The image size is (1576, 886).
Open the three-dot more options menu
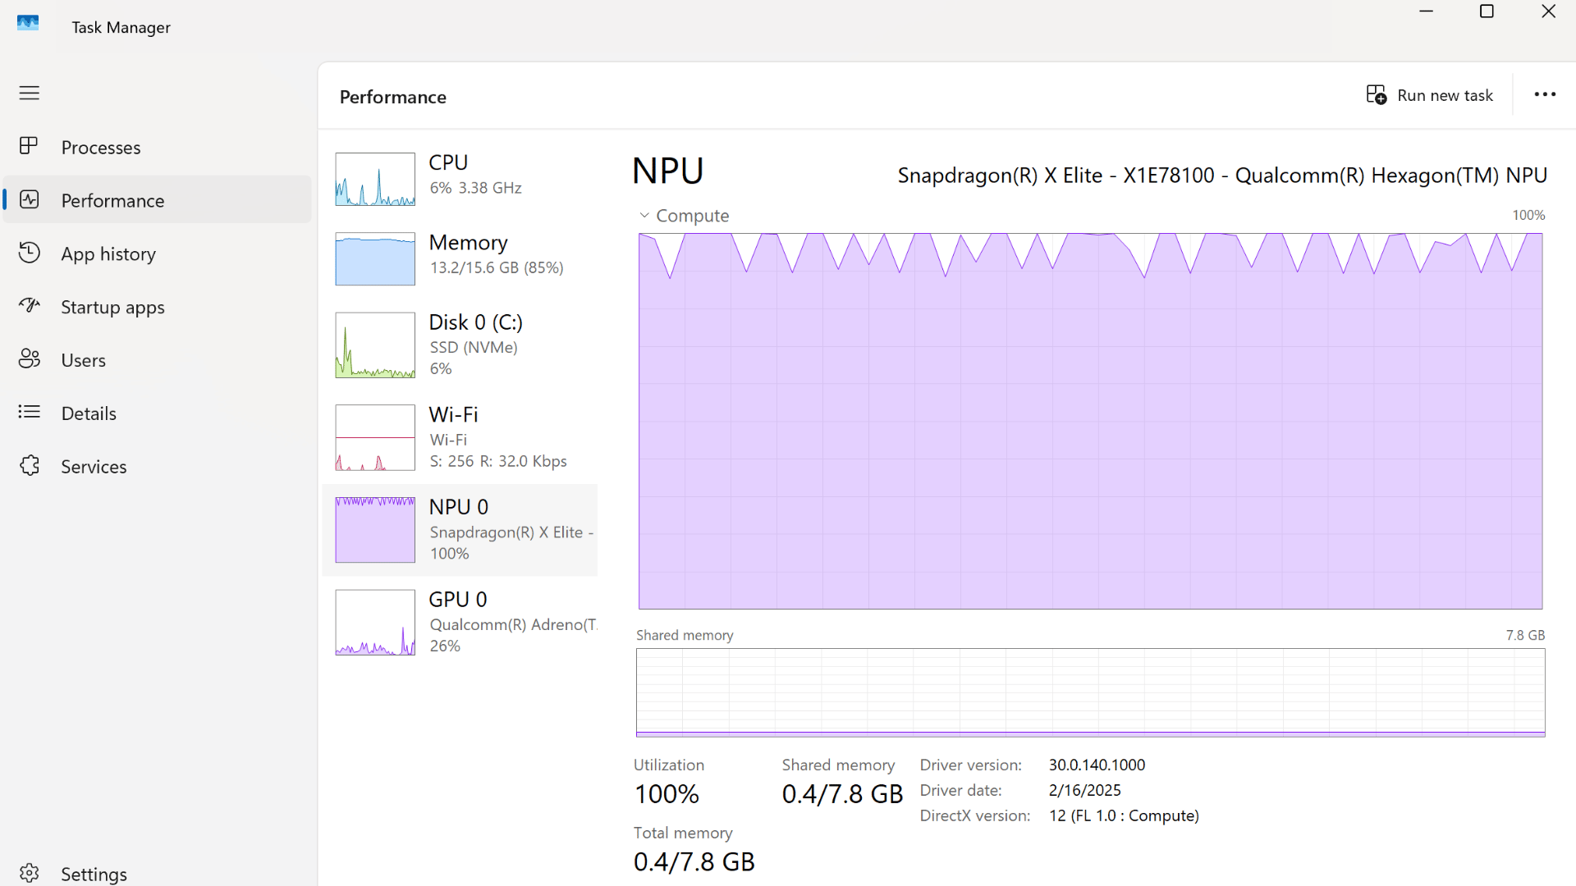pos(1545,95)
